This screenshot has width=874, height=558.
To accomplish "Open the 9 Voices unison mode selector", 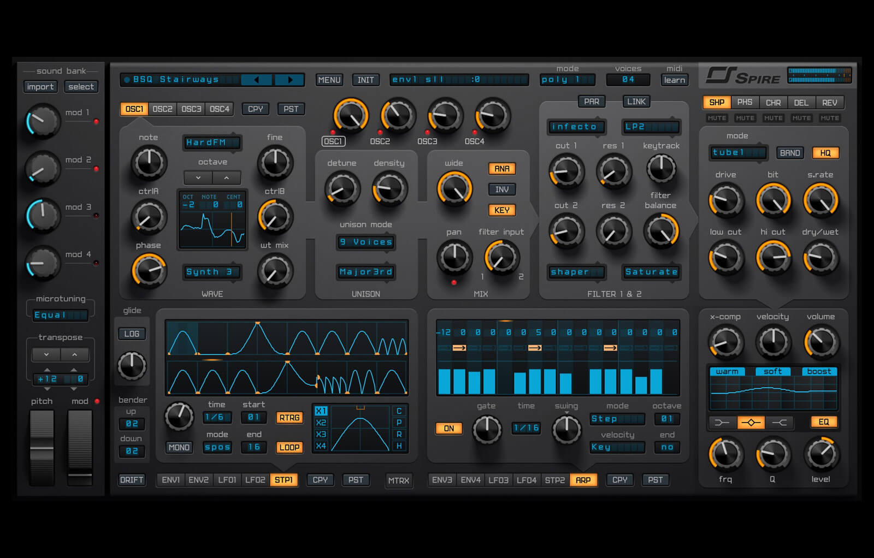I will [365, 242].
